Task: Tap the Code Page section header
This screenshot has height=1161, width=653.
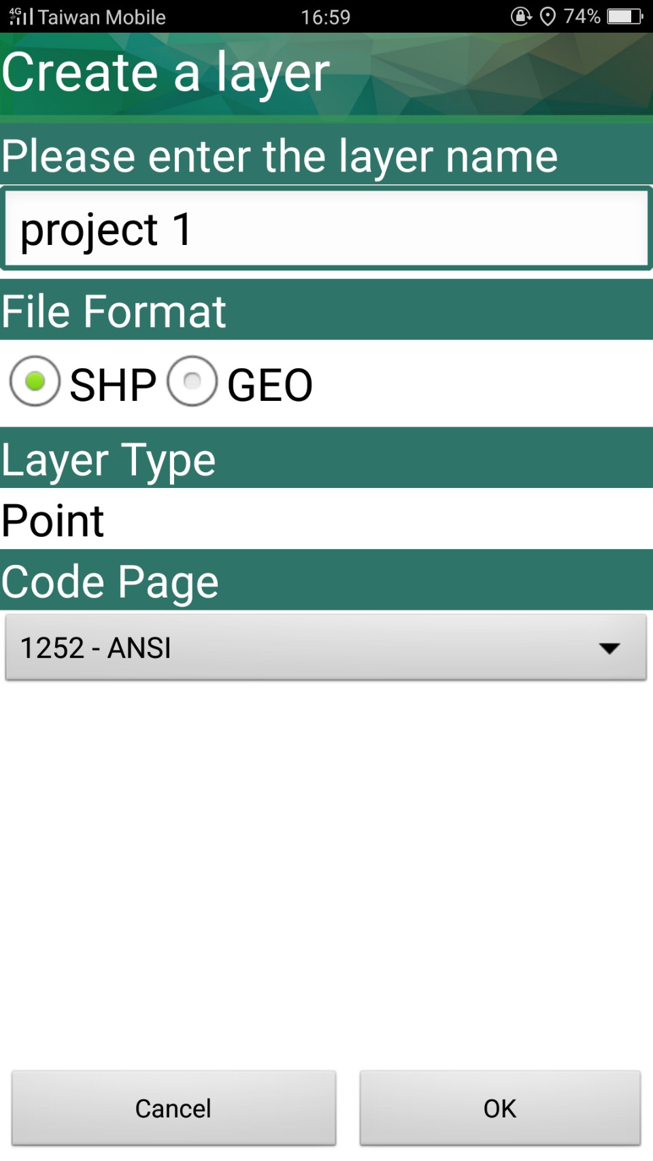Action: 110,582
